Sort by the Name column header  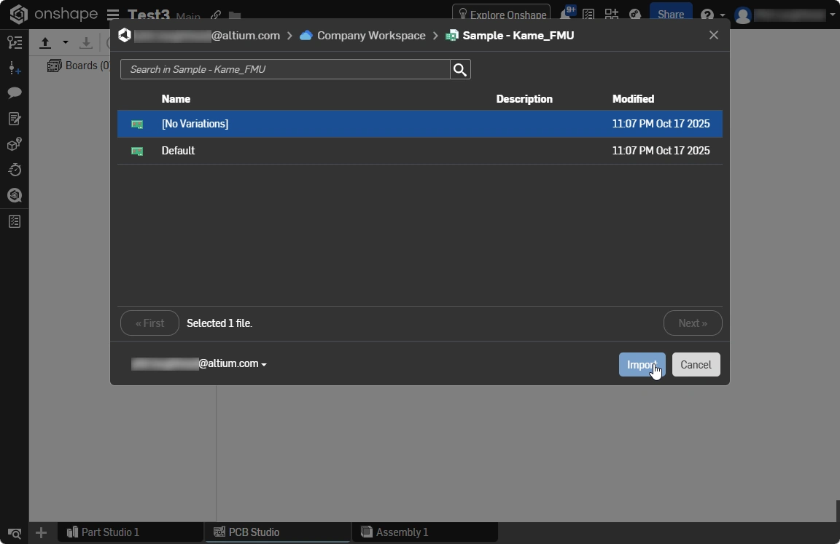[176, 99]
